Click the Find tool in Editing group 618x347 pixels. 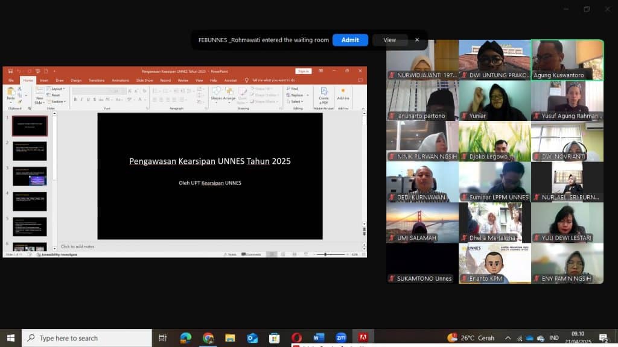tap(295, 89)
